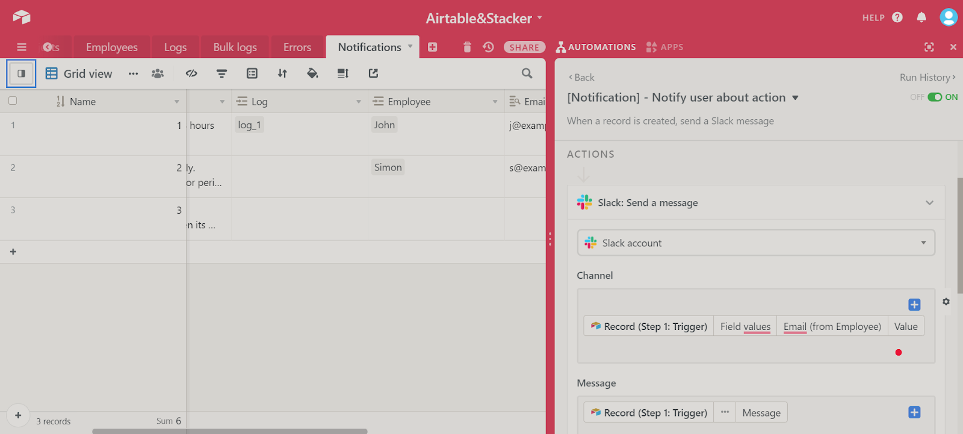Click the Airtable logo home icon
This screenshot has height=434, width=963.
click(22, 17)
